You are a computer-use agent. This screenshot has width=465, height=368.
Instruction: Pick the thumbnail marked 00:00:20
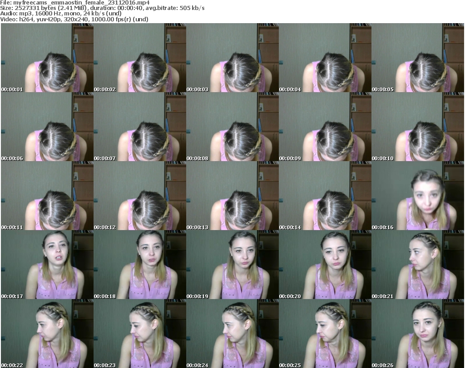click(x=325, y=265)
